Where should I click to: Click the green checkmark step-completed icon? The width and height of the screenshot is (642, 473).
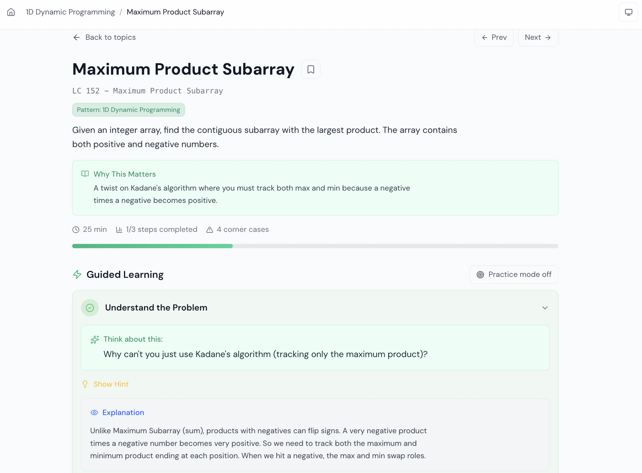tap(90, 308)
